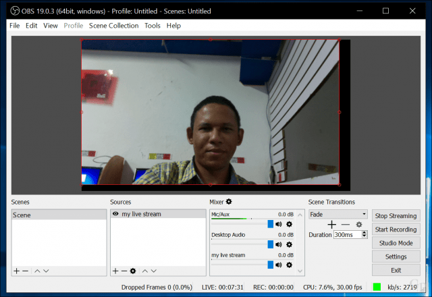Open the Scene Collection menu
Viewport: 432px width, 297px height.
[x=113, y=26]
